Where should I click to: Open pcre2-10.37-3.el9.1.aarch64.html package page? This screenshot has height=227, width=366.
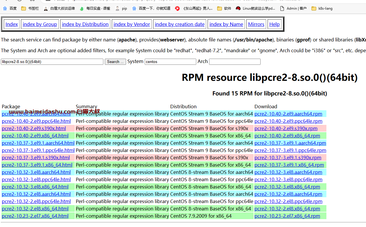pos(38,143)
